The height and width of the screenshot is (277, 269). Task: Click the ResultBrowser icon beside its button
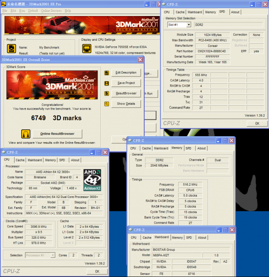click(106, 93)
